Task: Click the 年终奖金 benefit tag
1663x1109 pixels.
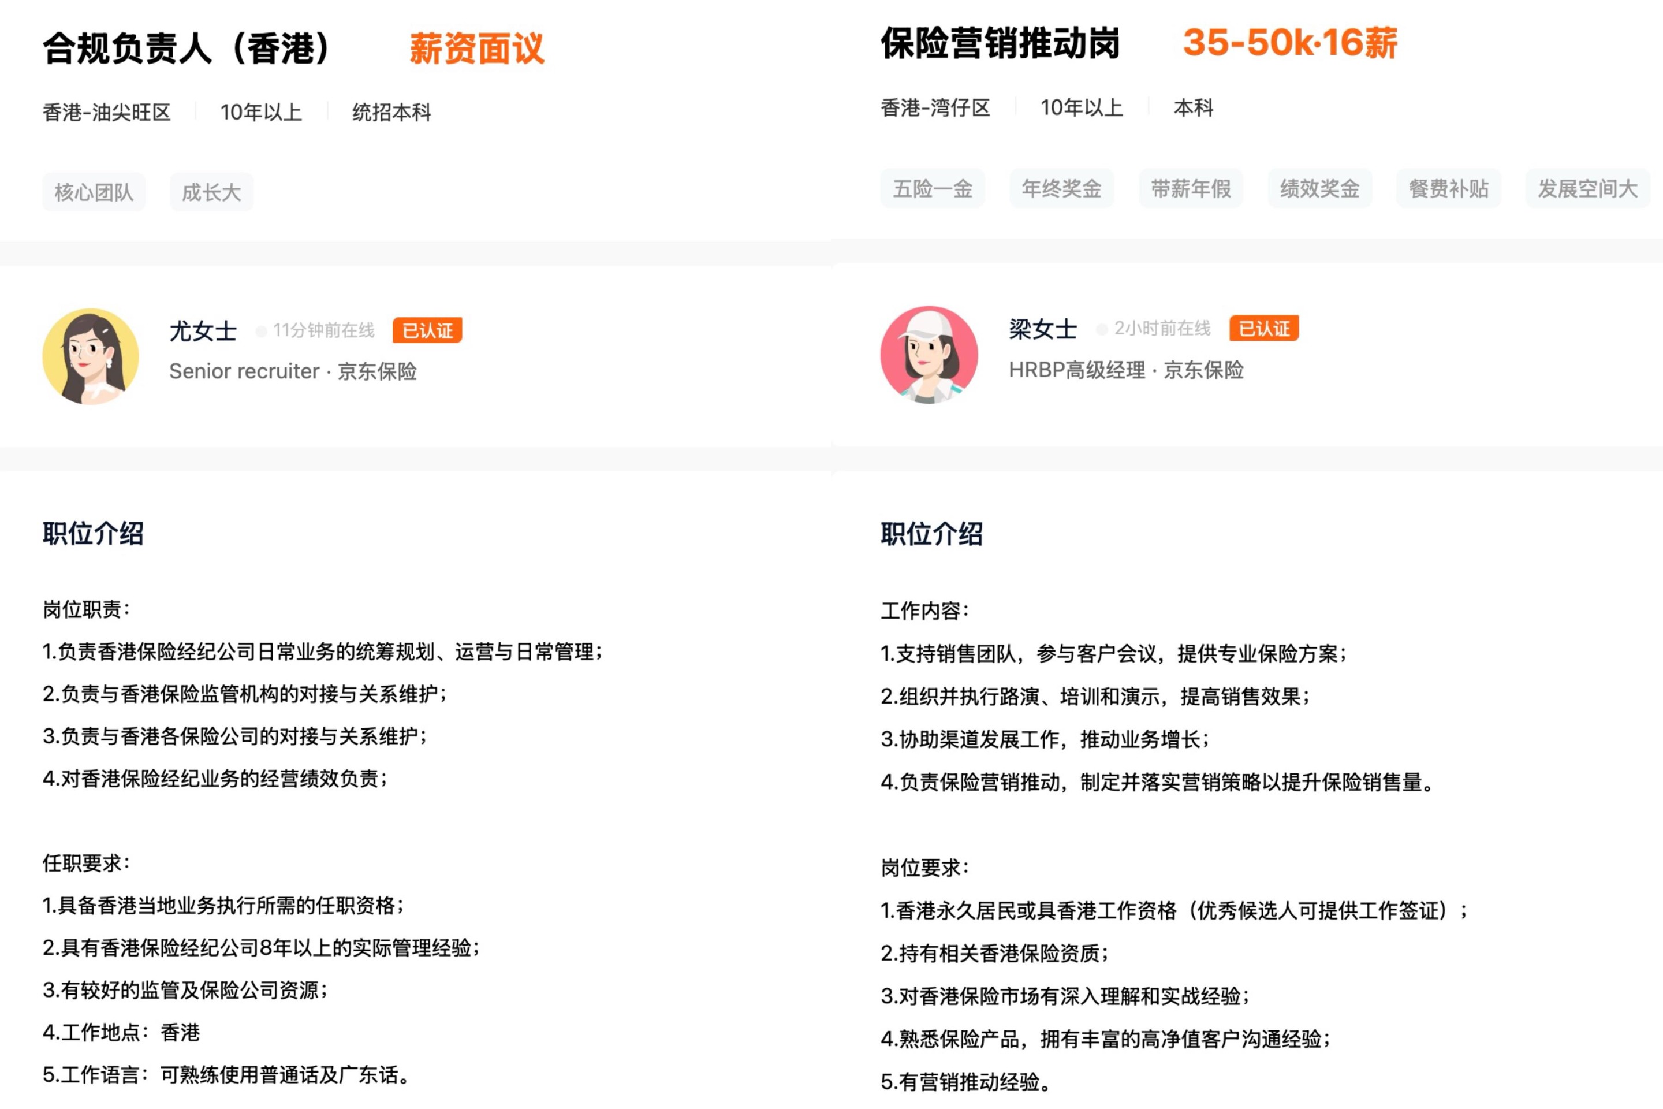Action: point(1061,189)
